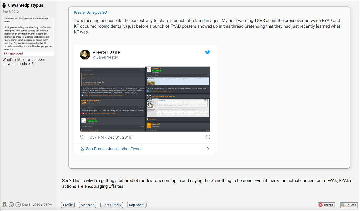360x211 pixels.
Task: Click the 'PPJ approved' caption
Action: pyautogui.click(x=13, y=54)
